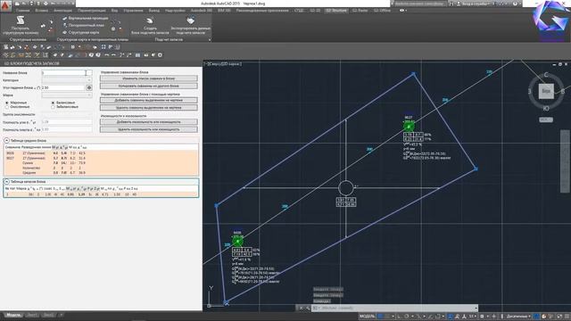Switch to the Параметризация ribbon tab

click(x=91, y=11)
